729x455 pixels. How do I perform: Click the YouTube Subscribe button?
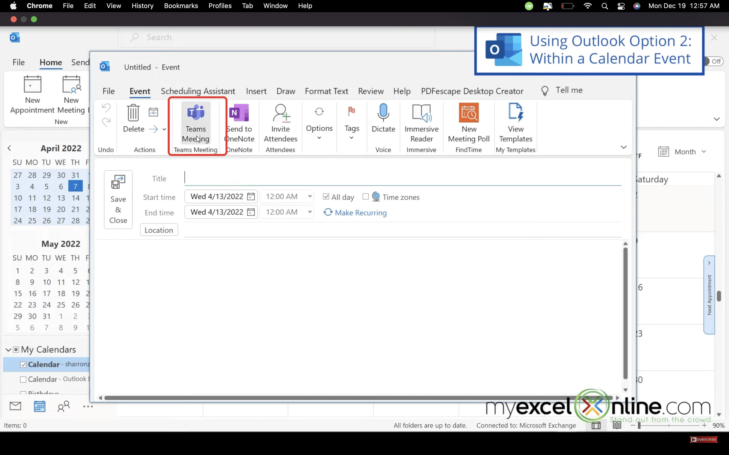click(703, 439)
